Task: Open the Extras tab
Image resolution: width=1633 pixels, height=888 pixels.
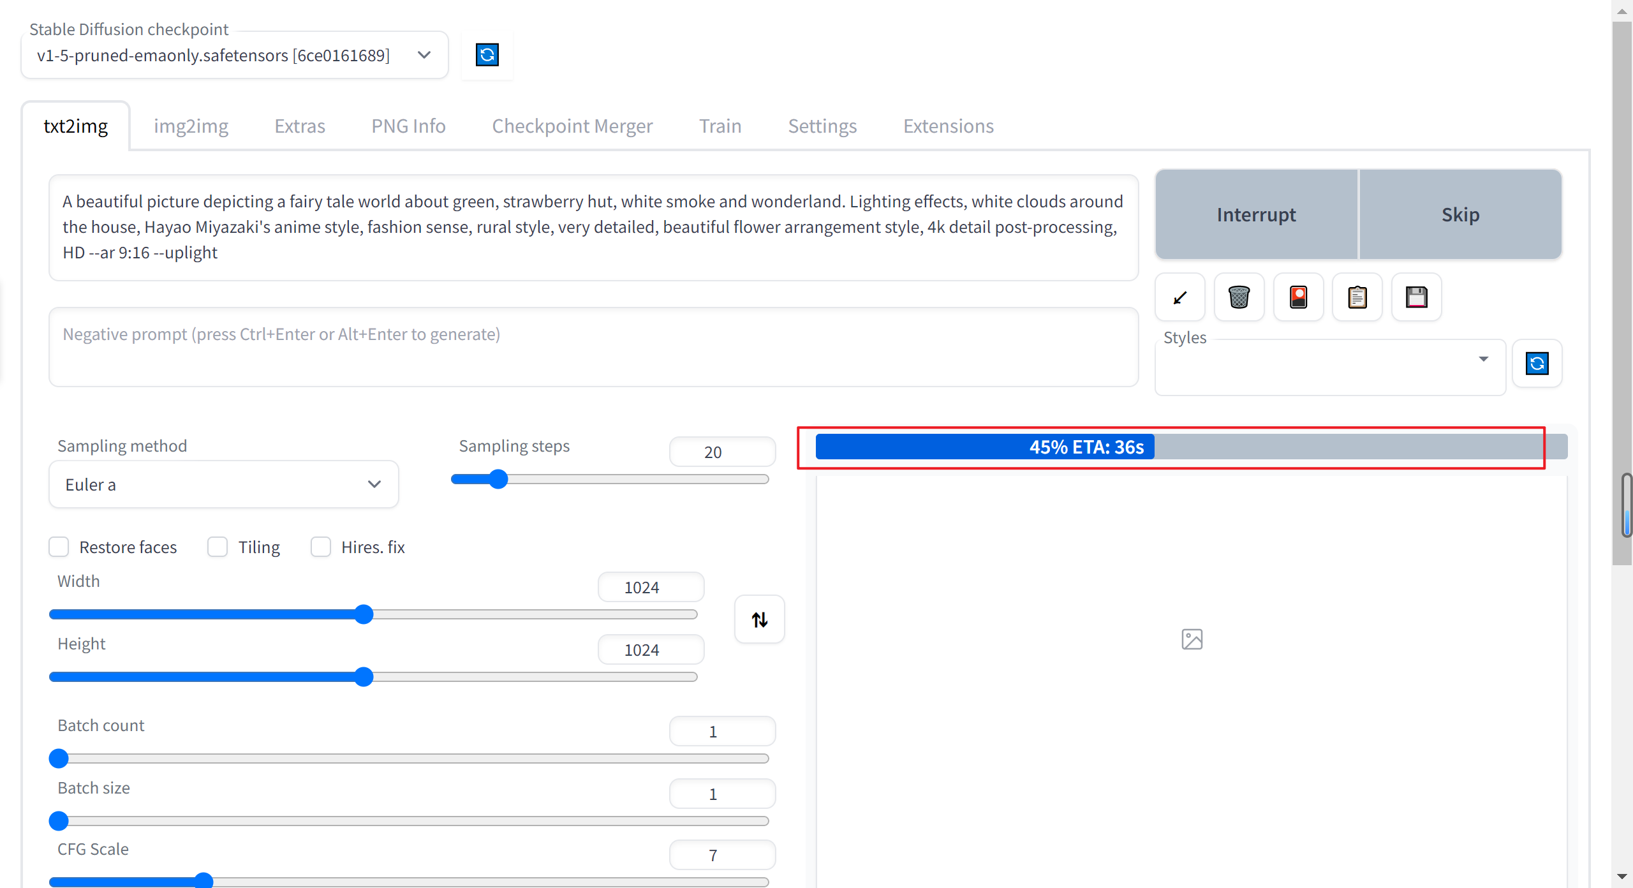Action: 300,126
